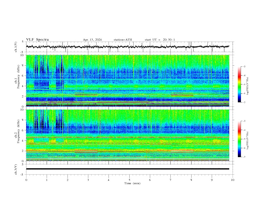
Task: Click the ch.2 spectrogram colorbar
Action: 239,139
